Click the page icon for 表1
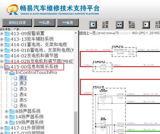The height and width of the screenshot is (134, 160). click(x=15, y=78)
